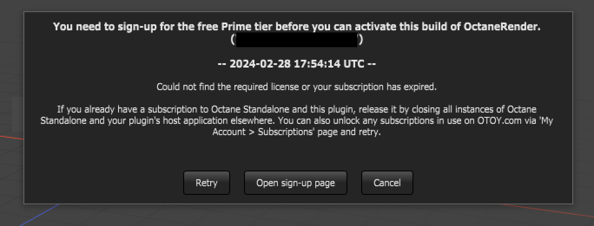Click the blacked-out field in parentheses
The image size is (594, 226).
coord(297,40)
